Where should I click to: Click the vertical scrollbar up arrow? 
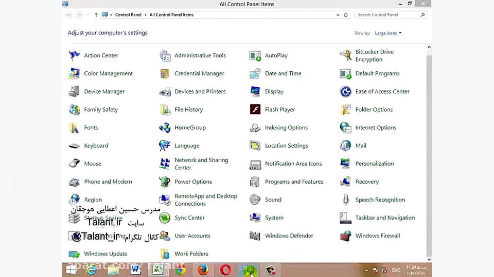[x=429, y=47]
